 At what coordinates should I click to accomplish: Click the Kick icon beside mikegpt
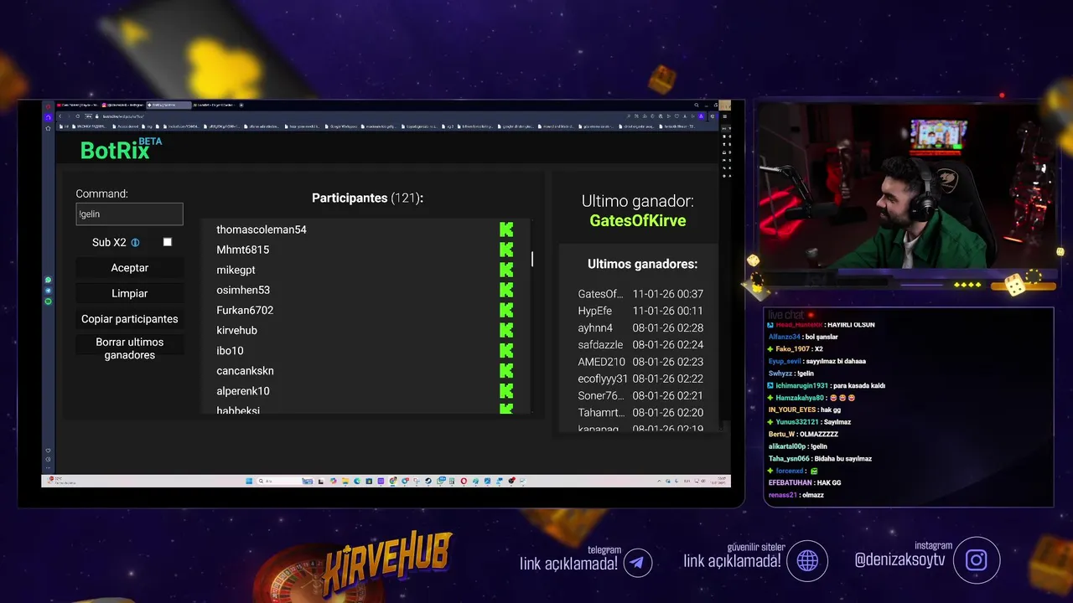pos(506,270)
